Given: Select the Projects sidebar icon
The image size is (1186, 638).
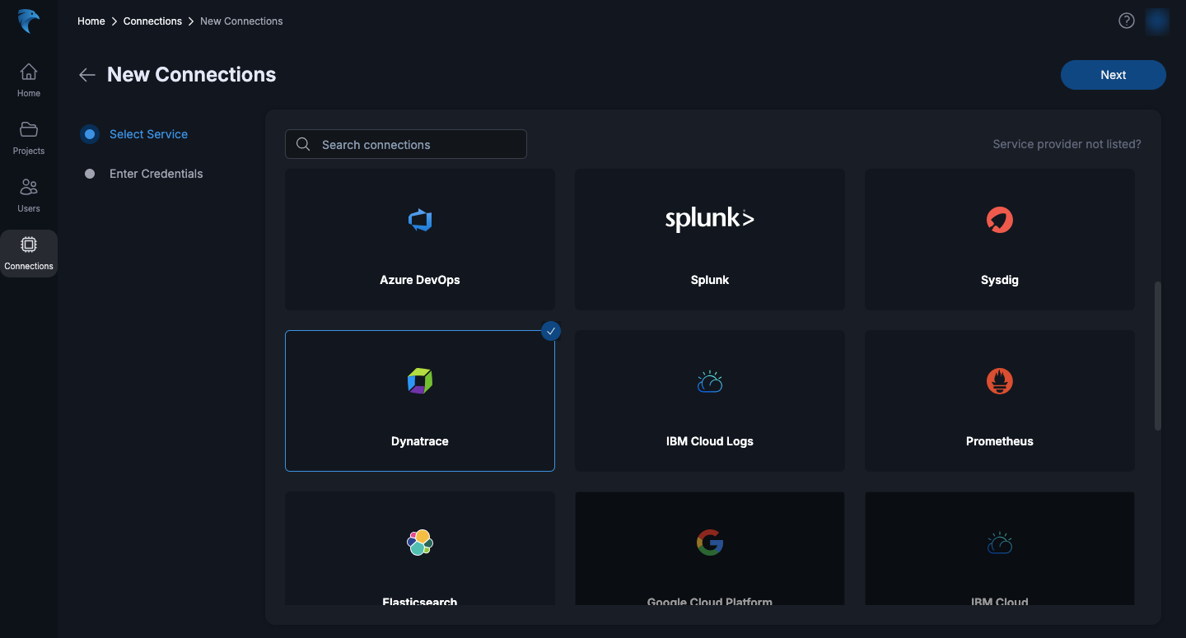Looking at the screenshot, I should [x=28, y=136].
